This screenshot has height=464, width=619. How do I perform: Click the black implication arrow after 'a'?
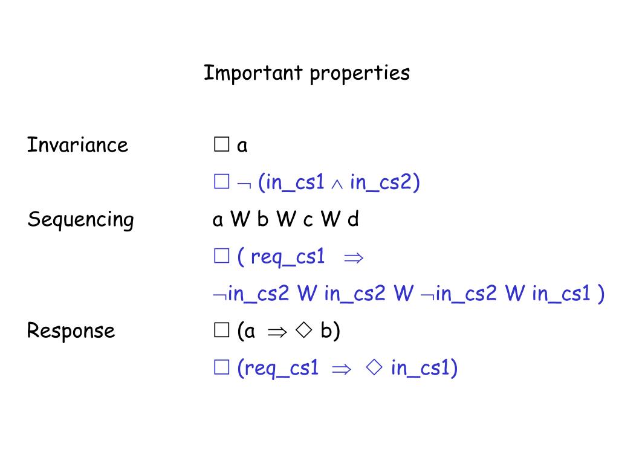(x=277, y=333)
